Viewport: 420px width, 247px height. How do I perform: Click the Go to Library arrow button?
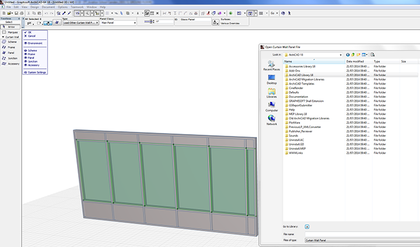pyautogui.click(x=307, y=226)
